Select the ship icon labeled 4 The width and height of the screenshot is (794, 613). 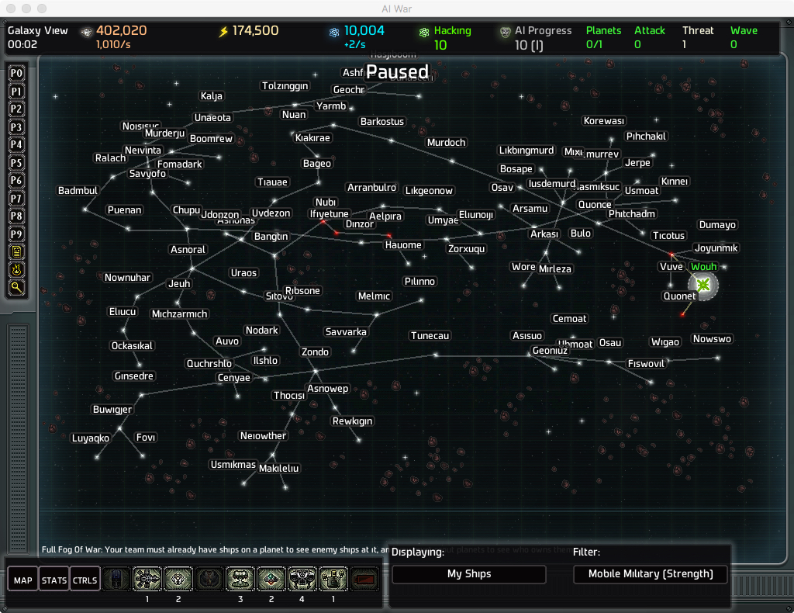pos(302,579)
